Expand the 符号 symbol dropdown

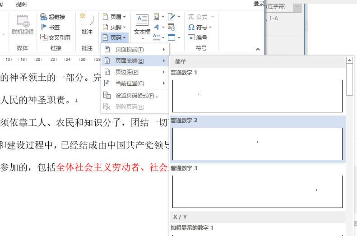point(200,27)
